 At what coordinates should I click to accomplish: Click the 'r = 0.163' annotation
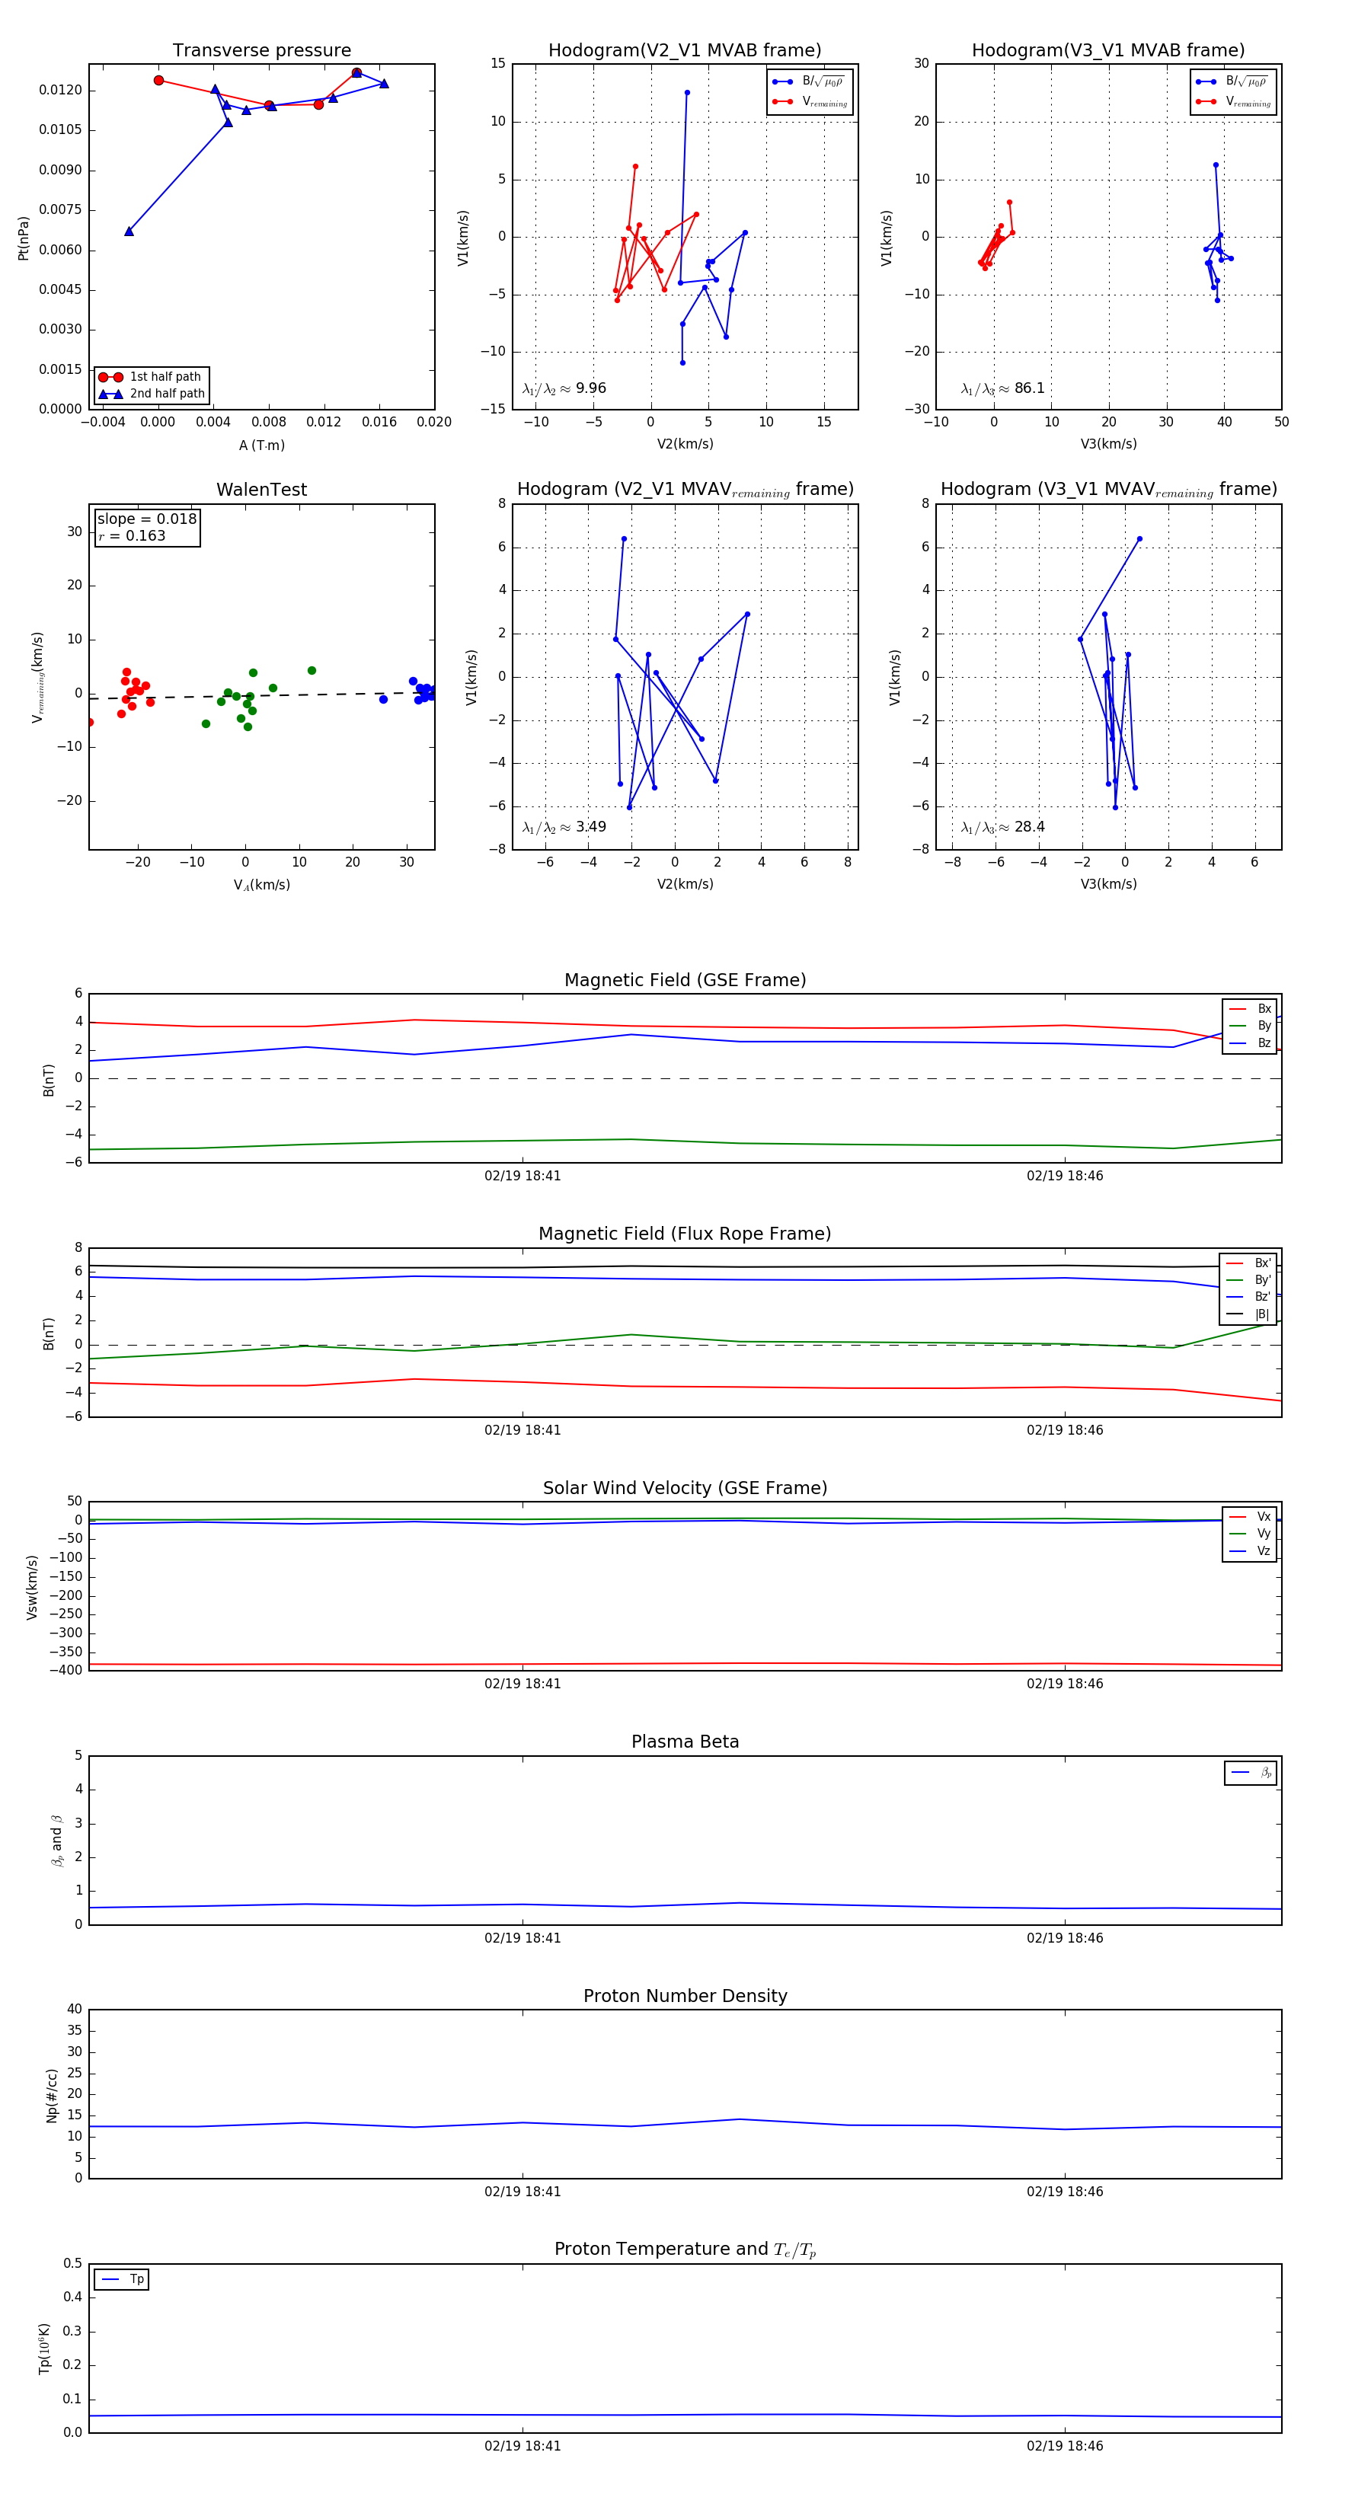[132, 535]
